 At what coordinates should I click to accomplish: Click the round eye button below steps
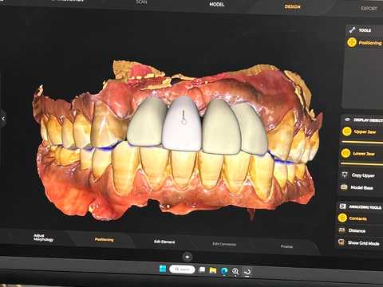pos(188,257)
